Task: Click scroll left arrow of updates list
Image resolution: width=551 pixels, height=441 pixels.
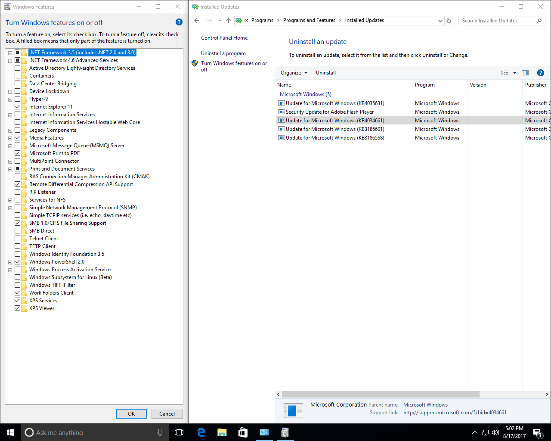Action: click(x=278, y=394)
